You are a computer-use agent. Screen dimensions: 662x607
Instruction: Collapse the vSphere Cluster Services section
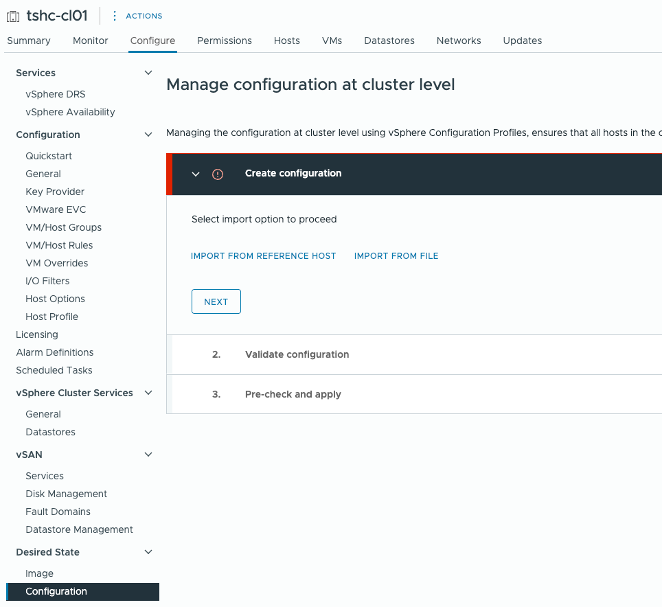[148, 393]
